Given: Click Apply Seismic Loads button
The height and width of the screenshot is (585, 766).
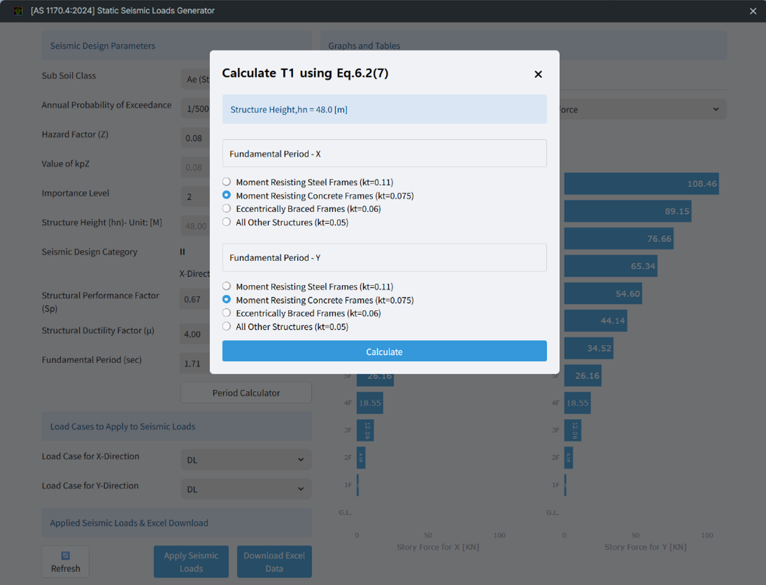Looking at the screenshot, I should 191,562.
